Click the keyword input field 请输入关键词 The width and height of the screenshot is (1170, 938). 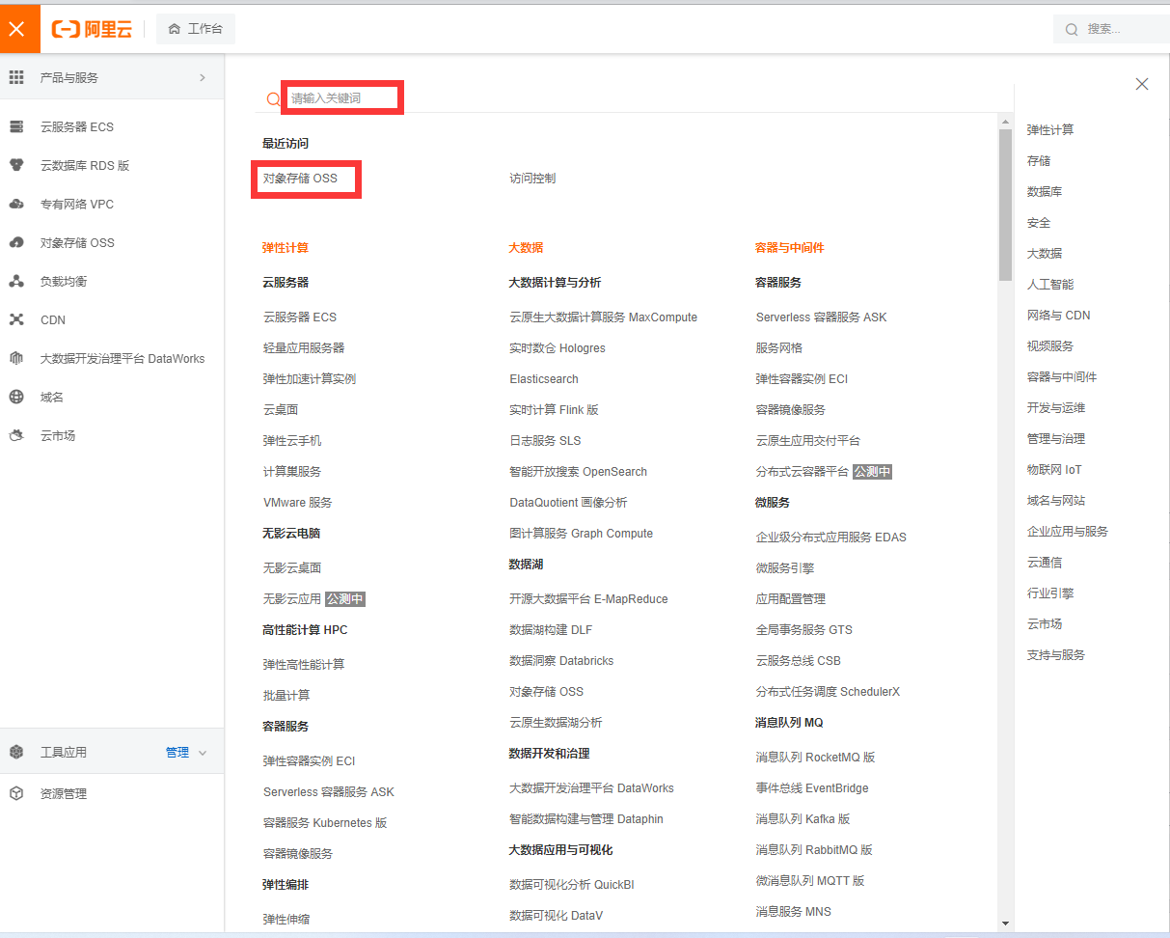tap(342, 98)
